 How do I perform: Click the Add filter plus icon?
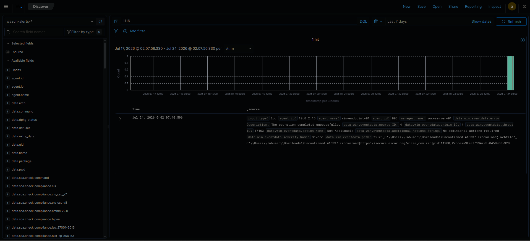click(x=125, y=31)
